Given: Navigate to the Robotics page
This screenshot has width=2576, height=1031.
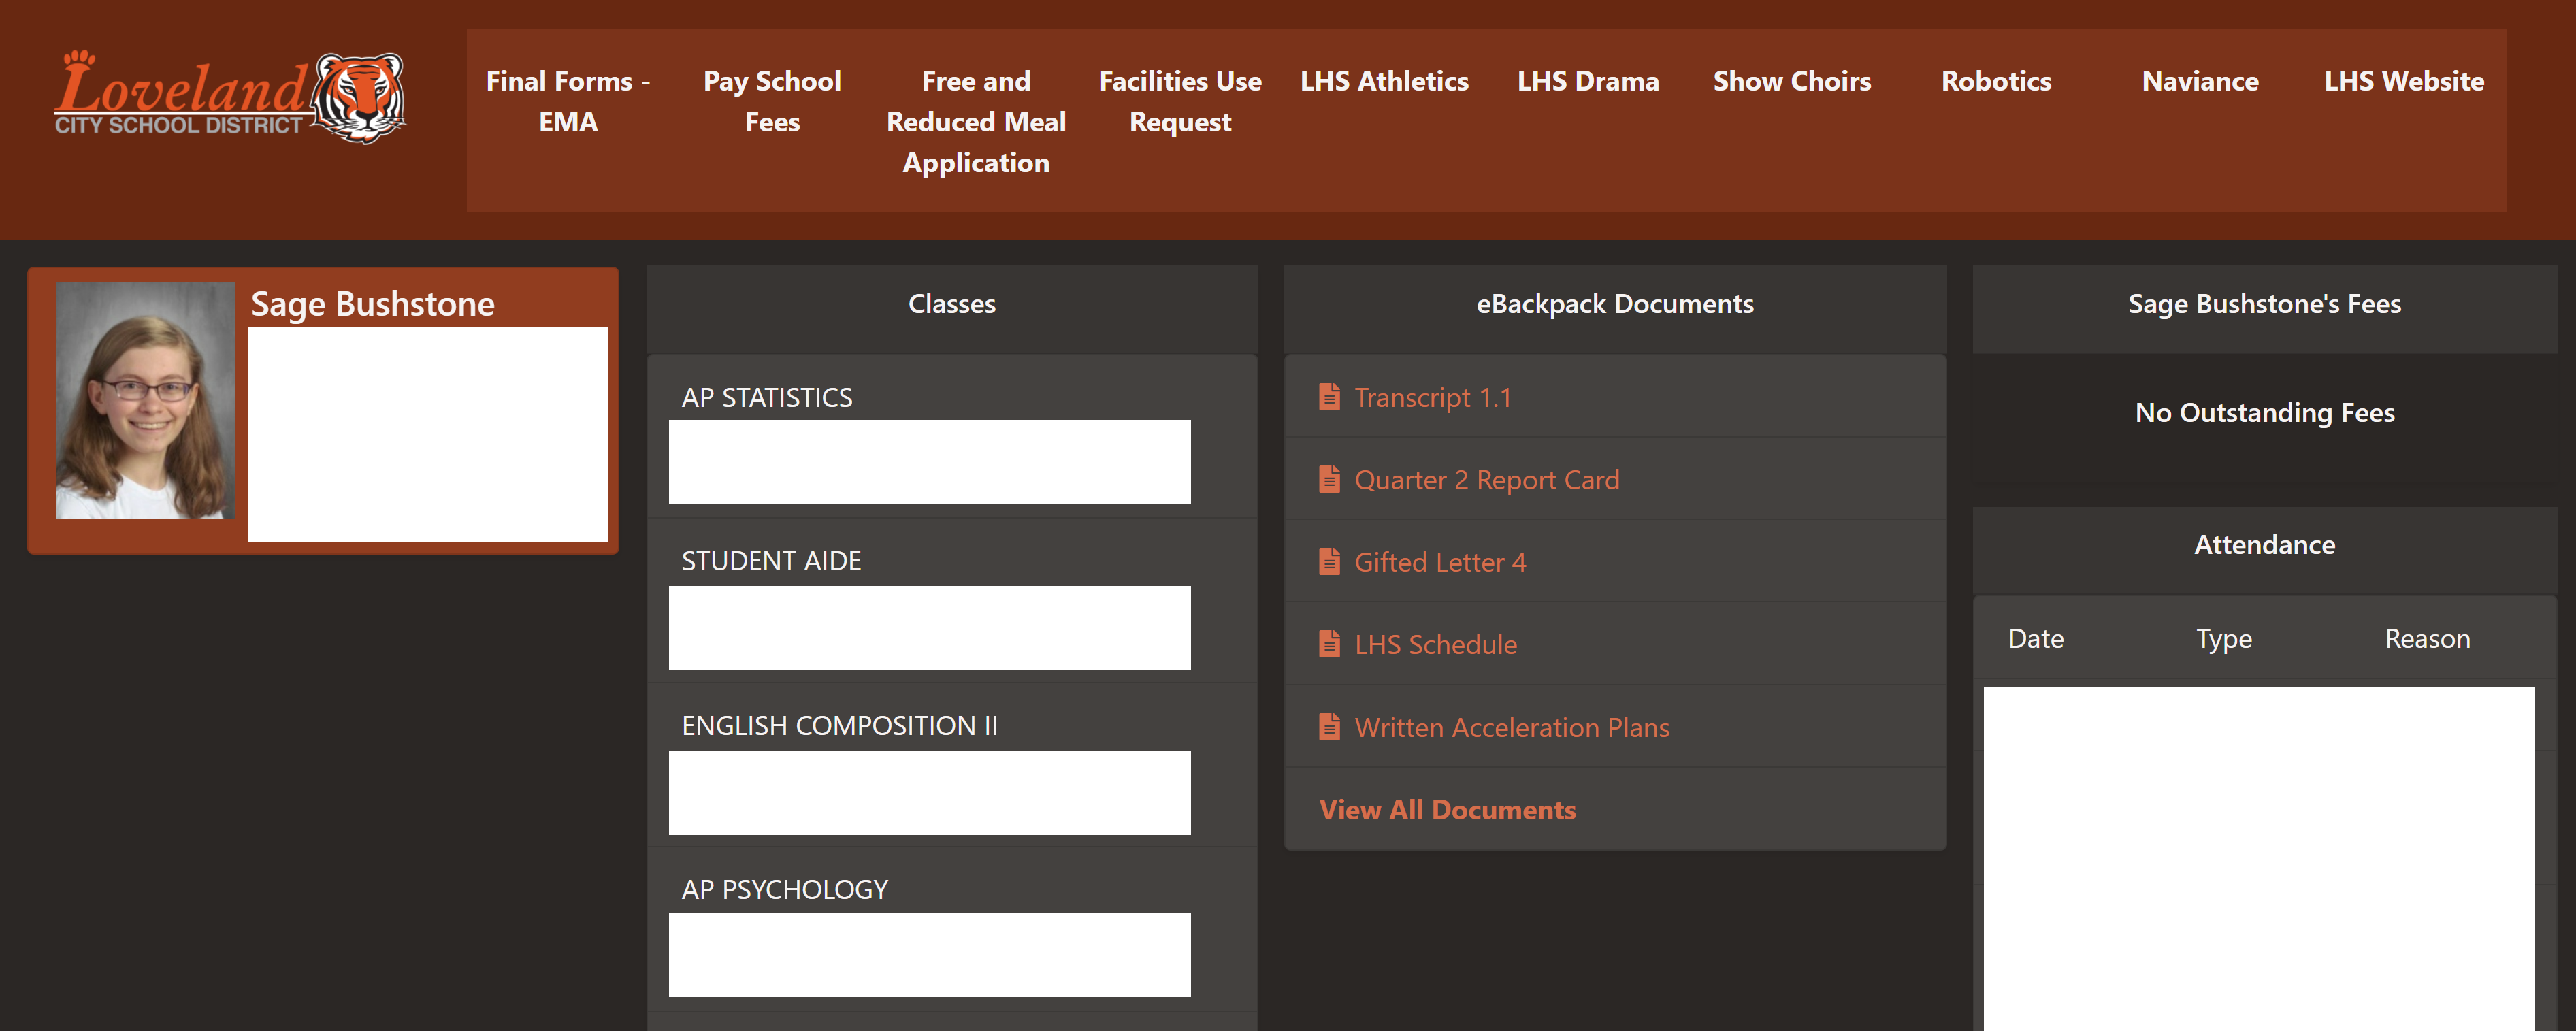Looking at the screenshot, I should pos(1996,82).
